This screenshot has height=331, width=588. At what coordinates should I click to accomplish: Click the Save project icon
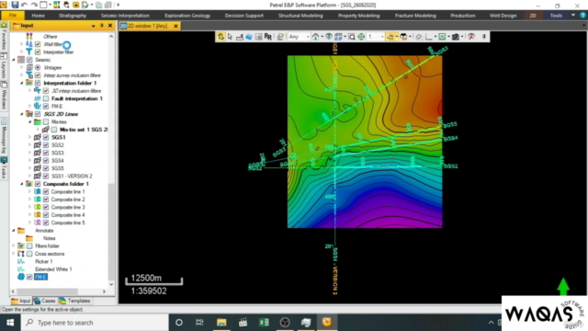[x=15, y=5]
